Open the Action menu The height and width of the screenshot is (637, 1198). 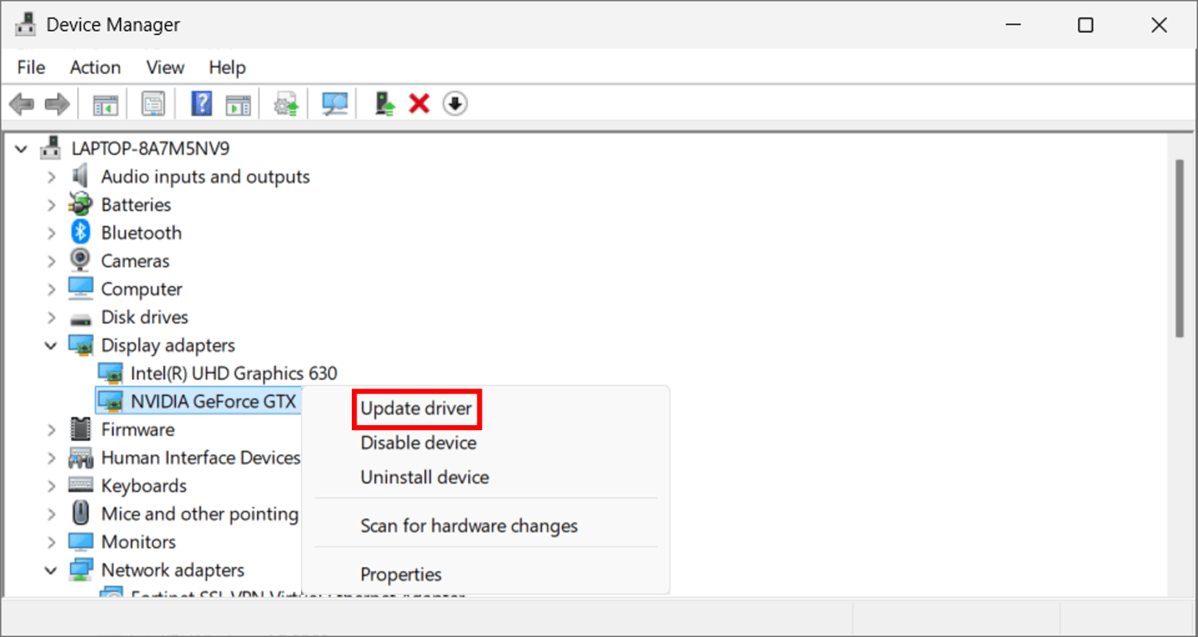click(x=94, y=68)
